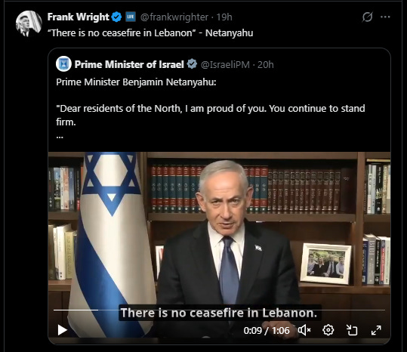Open Frank Wright's profile avatar

coord(29,23)
